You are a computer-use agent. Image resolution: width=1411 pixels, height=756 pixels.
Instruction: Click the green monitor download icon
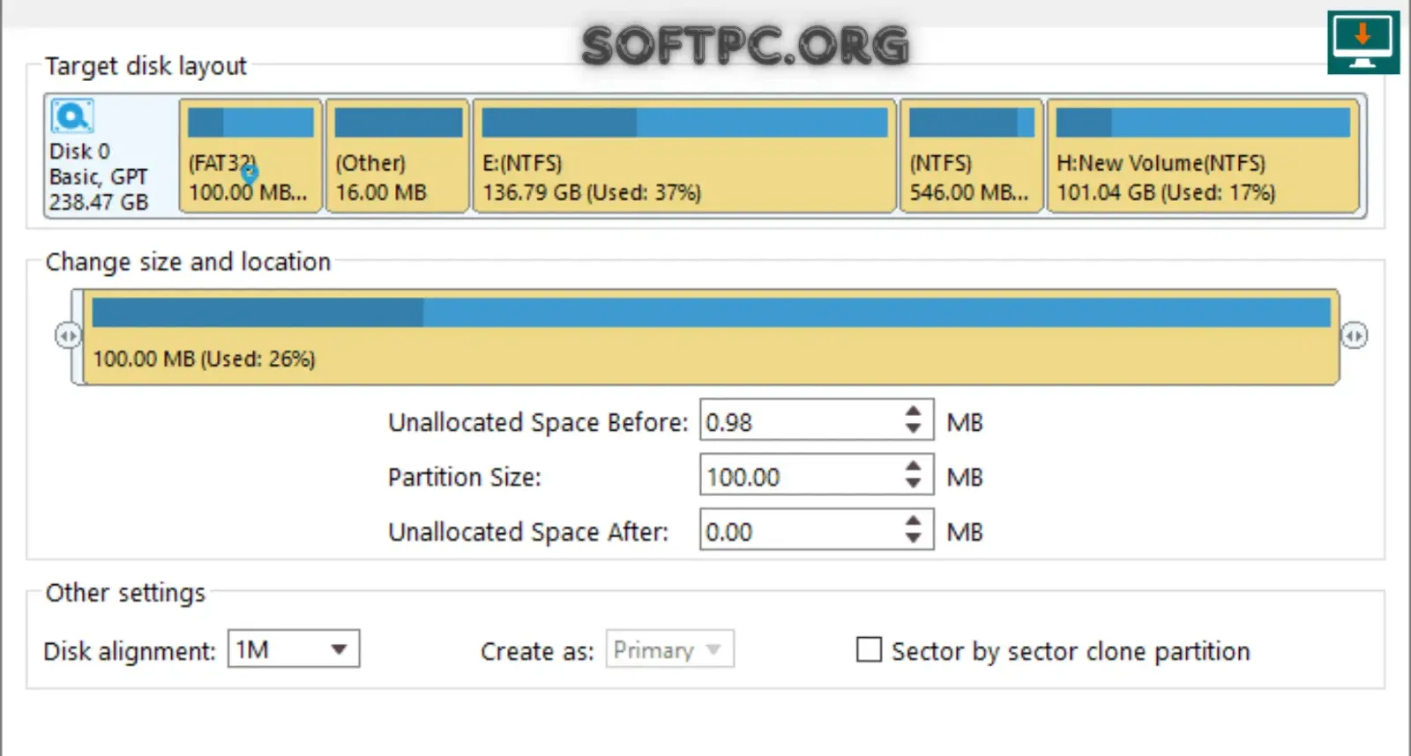coord(1363,42)
